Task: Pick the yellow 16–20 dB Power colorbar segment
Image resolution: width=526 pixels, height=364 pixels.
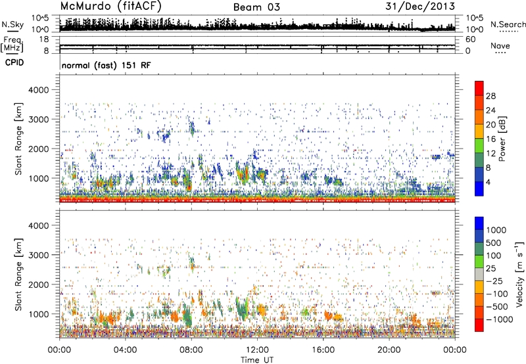Action: 479,131
